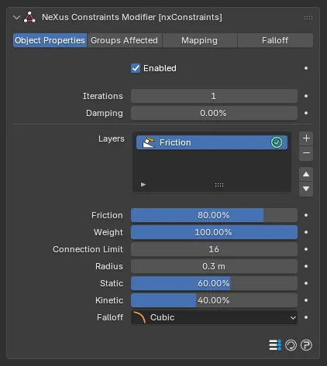Add a new layer with plus button
Viewport: 327px width, 366px height.
pos(306,139)
